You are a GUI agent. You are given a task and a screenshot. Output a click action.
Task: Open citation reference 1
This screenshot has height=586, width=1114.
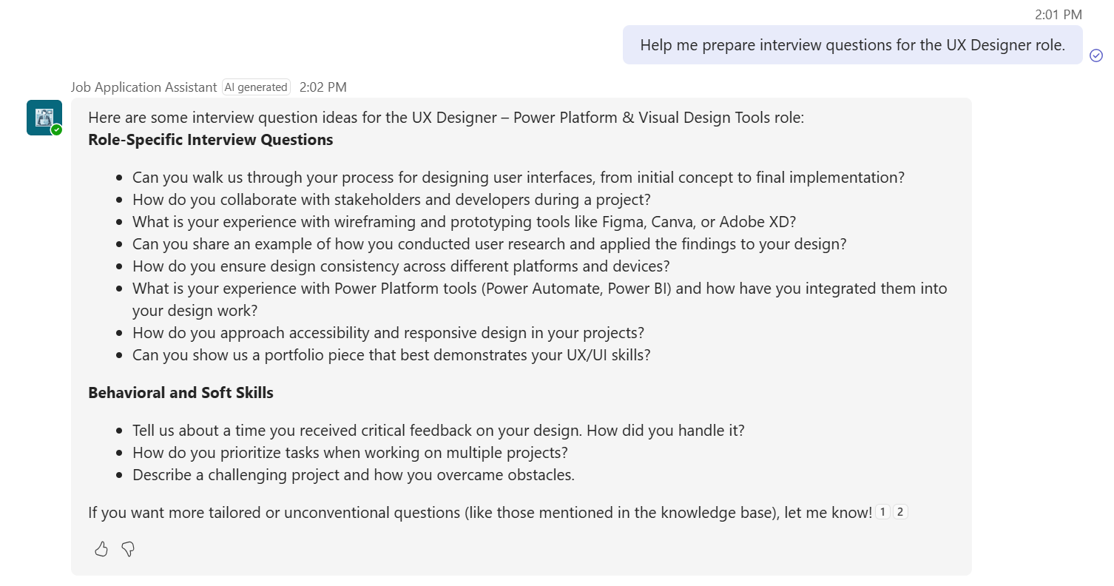[x=882, y=512]
